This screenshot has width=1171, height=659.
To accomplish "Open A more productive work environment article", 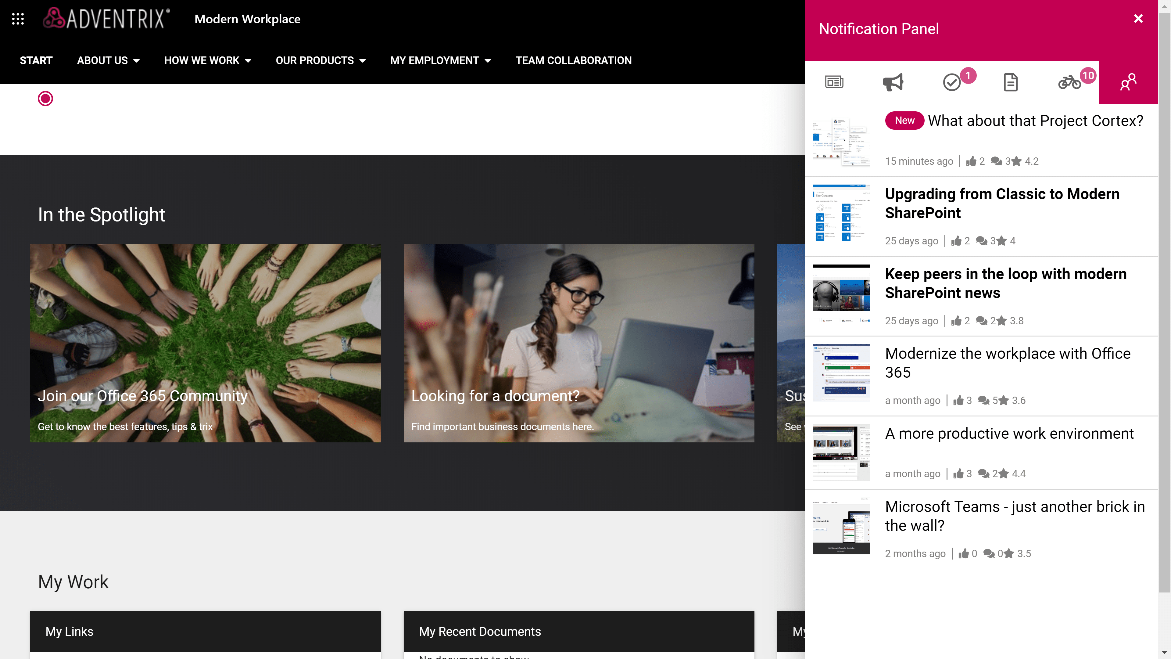I will coord(1009,434).
